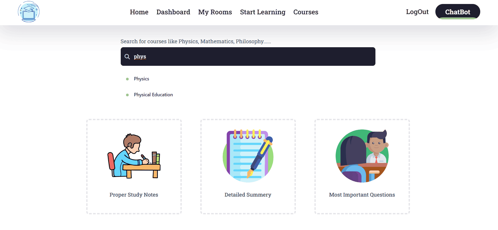This screenshot has height=230, width=498.
Task: Click the LogOut link
Action: pyautogui.click(x=417, y=12)
